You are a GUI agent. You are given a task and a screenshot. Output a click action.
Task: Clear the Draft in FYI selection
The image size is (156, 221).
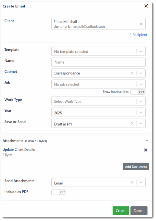[132, 123]
